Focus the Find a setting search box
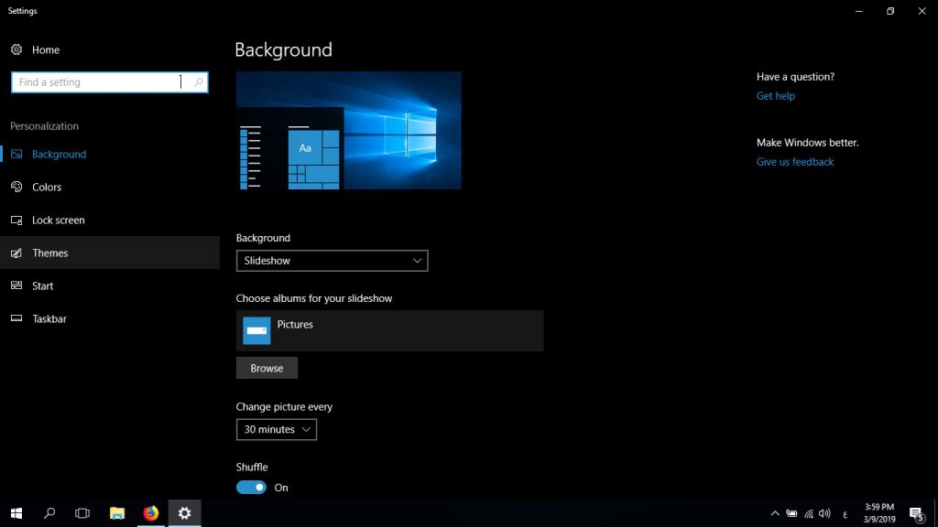The image size is (938, 527). [x=110, y=82]
